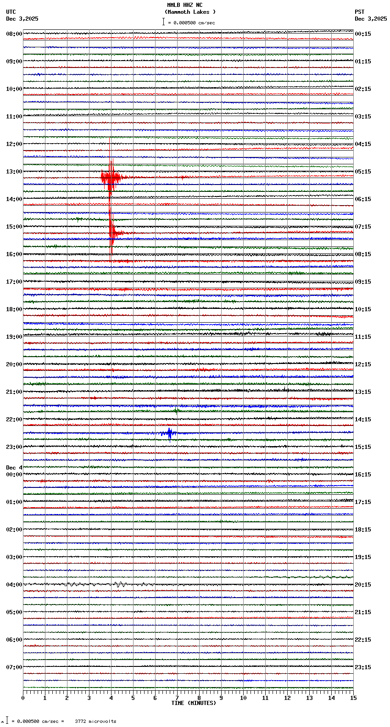Click the 17:15 PST time label
Viewport: 390px width, 727px height.
363,502
